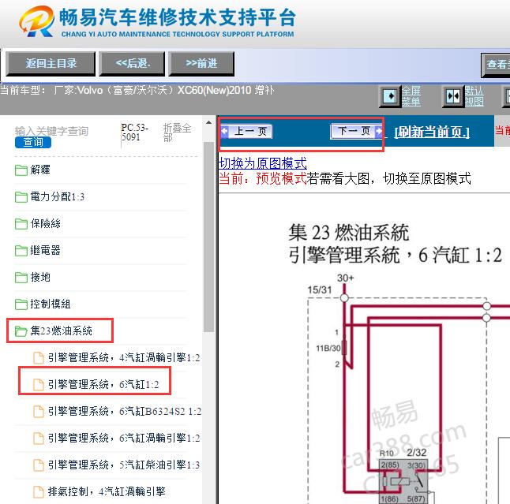The height and width of the screenshot is (504, 510).
Task: Open the 控制模組 folder icon
Action: 21,304
